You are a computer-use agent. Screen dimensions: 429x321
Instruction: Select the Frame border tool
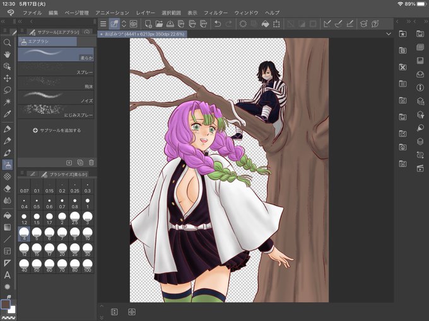[x=8, y=251]
